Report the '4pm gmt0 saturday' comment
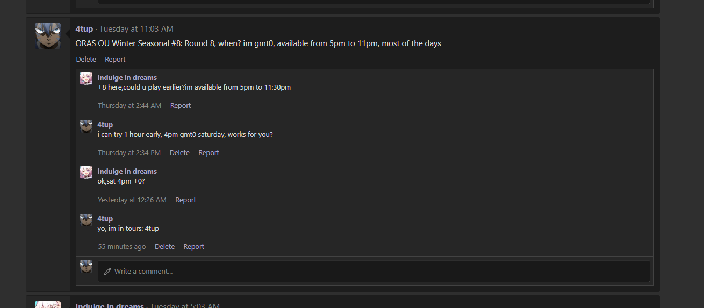Image resolution: width=704 pixels, height=308 pixels. (209, 153)
